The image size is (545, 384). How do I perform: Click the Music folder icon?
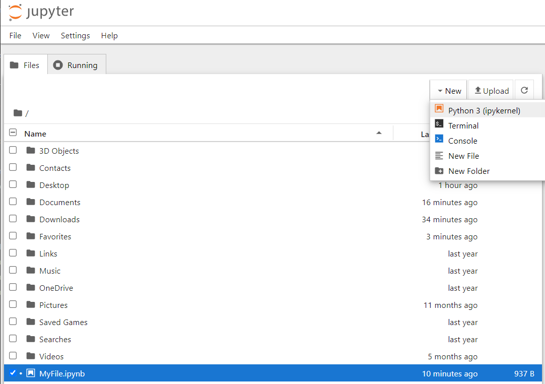pos(31,270)
